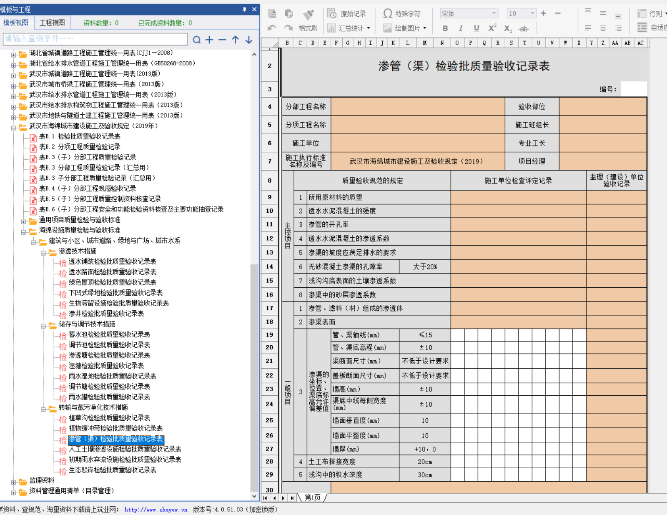Open 透水铺装检验批质量验收记录表
The image size is (667, 515).
coord(113,261)
